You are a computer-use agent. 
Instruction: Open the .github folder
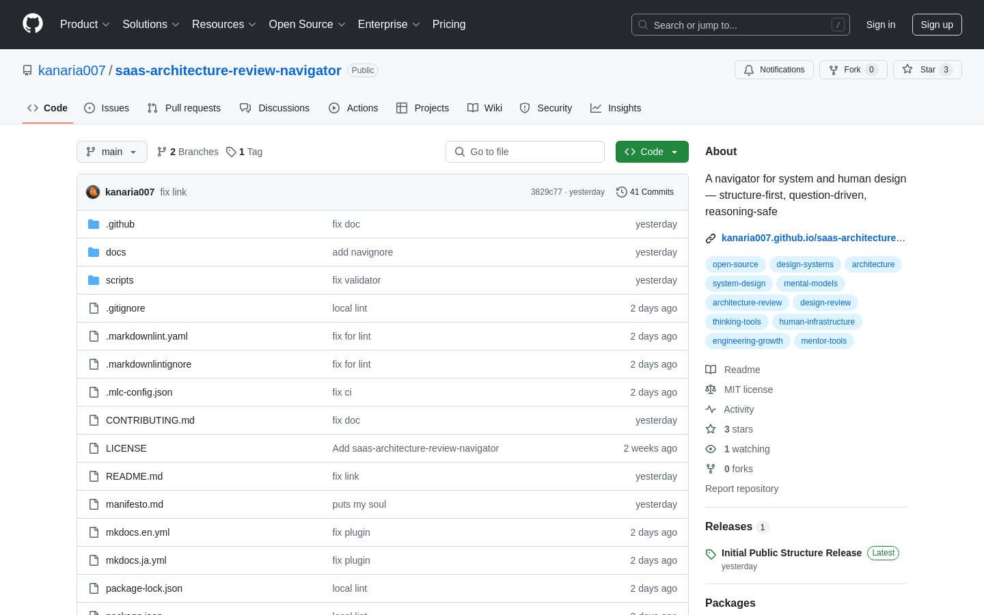click(x=120, y=224)
